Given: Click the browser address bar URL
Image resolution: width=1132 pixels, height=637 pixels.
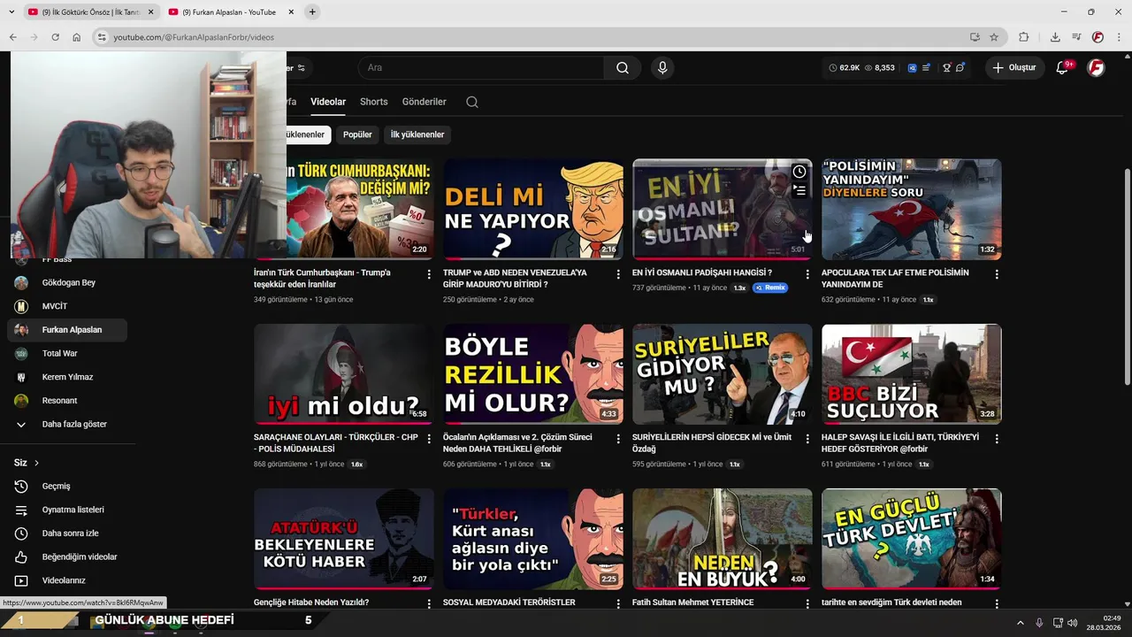Looking at the screenshot, I should tap(194, 37).
